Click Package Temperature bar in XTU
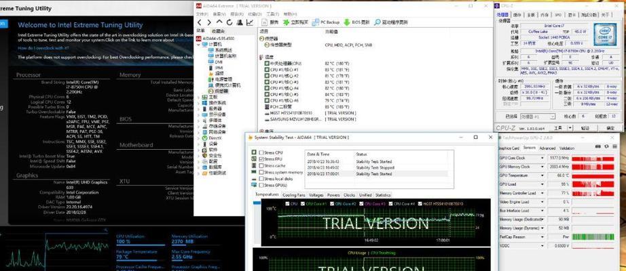The image size is (626, 271). 140,261
